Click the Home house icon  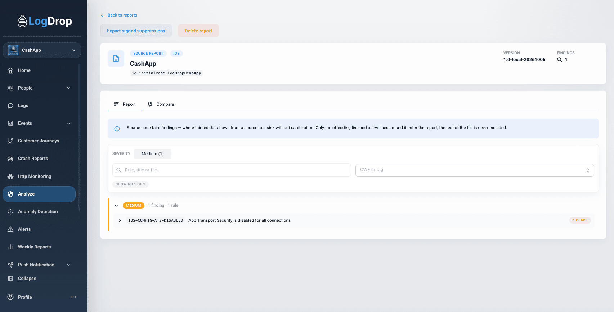click(10, 70)
